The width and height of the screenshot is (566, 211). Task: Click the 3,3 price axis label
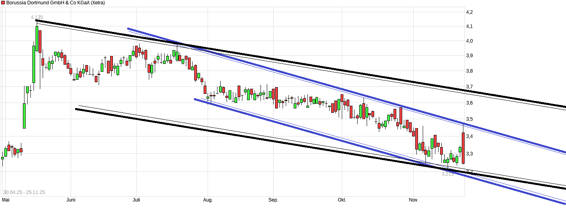(x=469, y=154)
